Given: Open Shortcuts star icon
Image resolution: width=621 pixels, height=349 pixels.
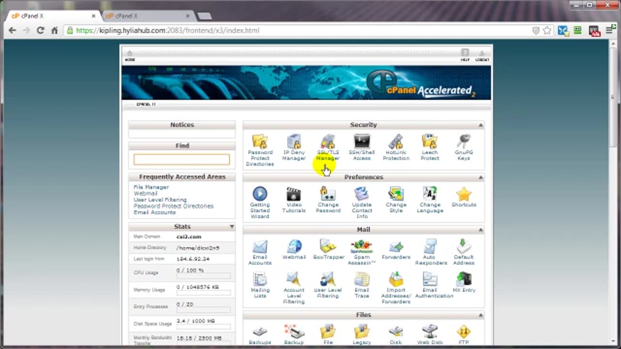Looking at the screenshot, I should click(464, 194).
